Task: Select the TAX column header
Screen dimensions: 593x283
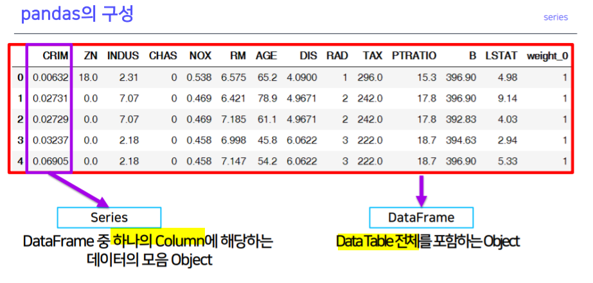Action: pos(373,56)
